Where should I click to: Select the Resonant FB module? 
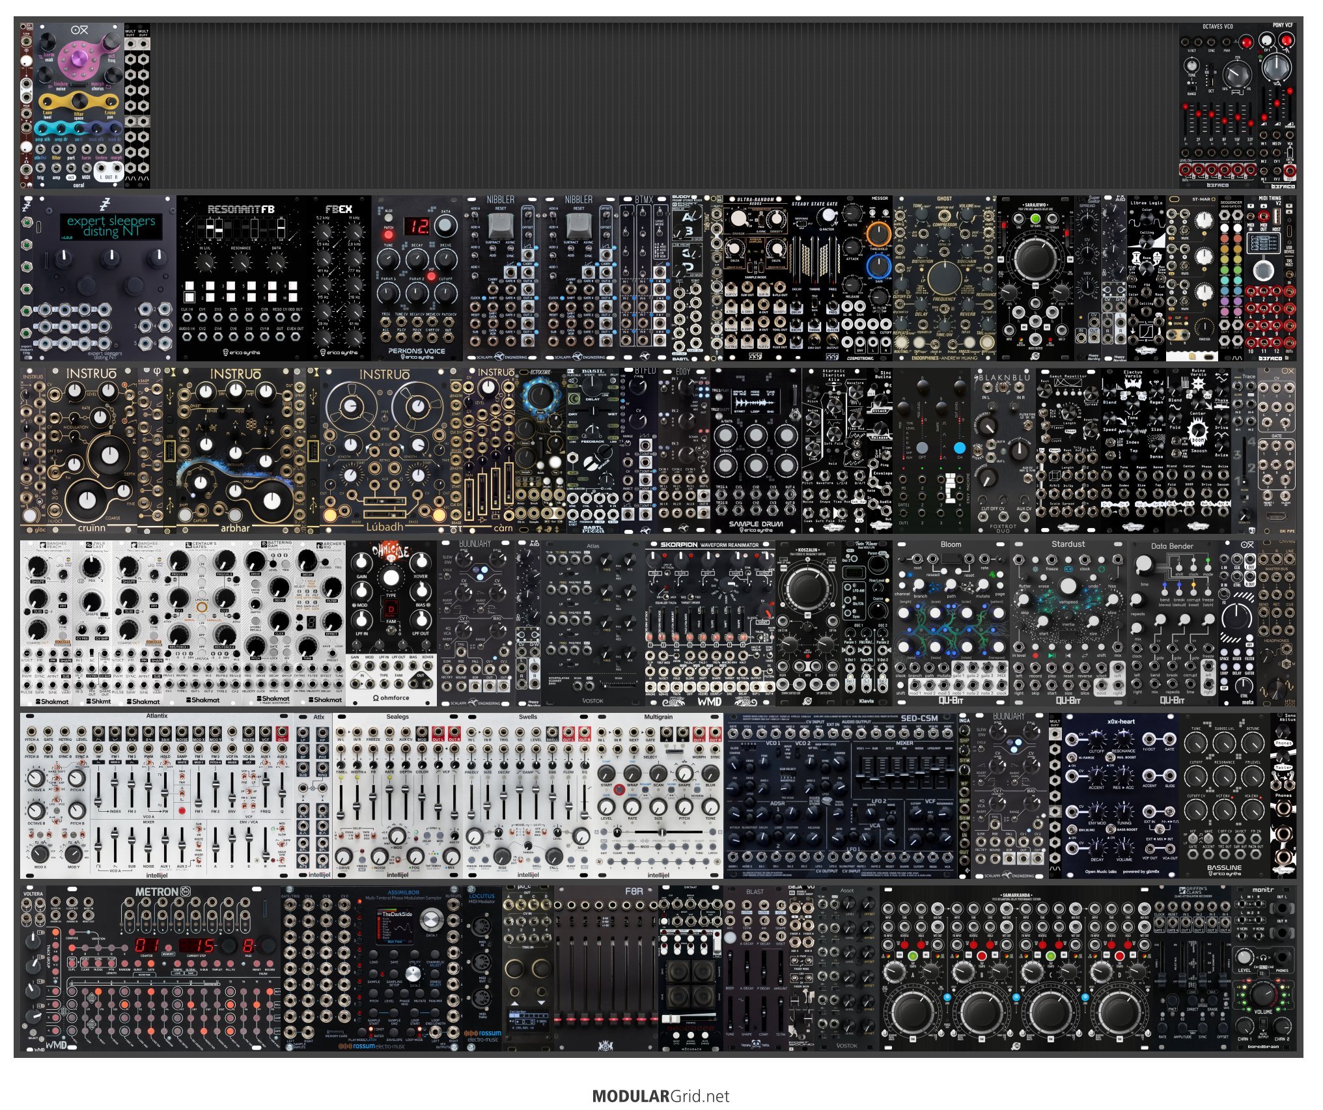(x=241, y=278)
